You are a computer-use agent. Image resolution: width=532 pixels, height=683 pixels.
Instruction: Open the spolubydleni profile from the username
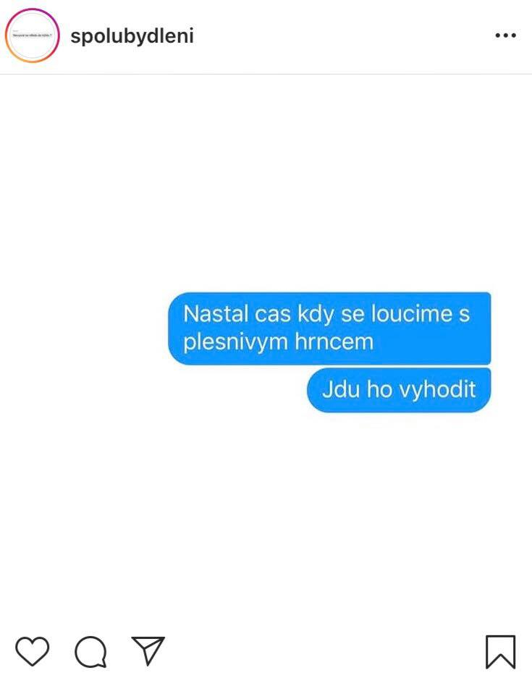point(132,36)
